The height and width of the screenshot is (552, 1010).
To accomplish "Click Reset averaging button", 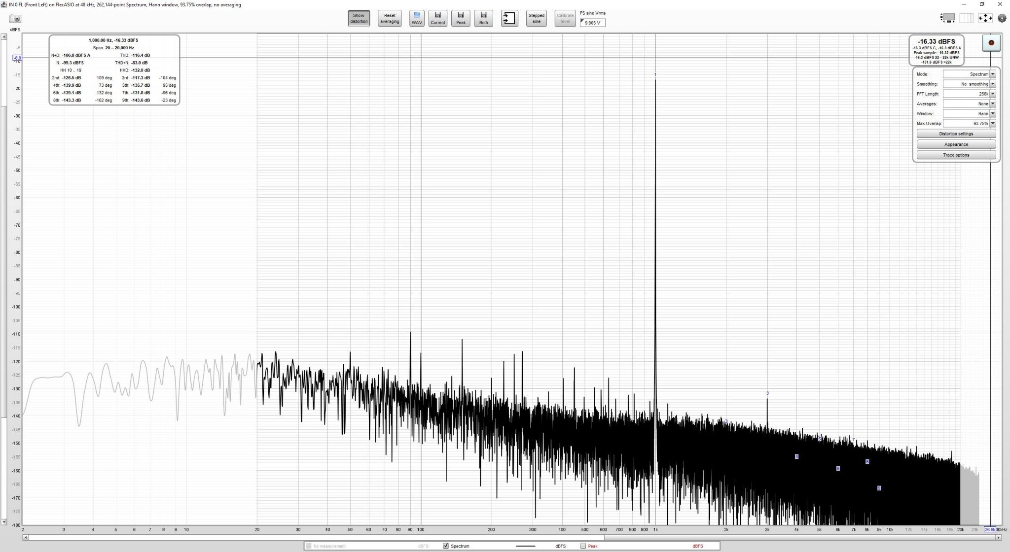I will [x=390, y=19].
